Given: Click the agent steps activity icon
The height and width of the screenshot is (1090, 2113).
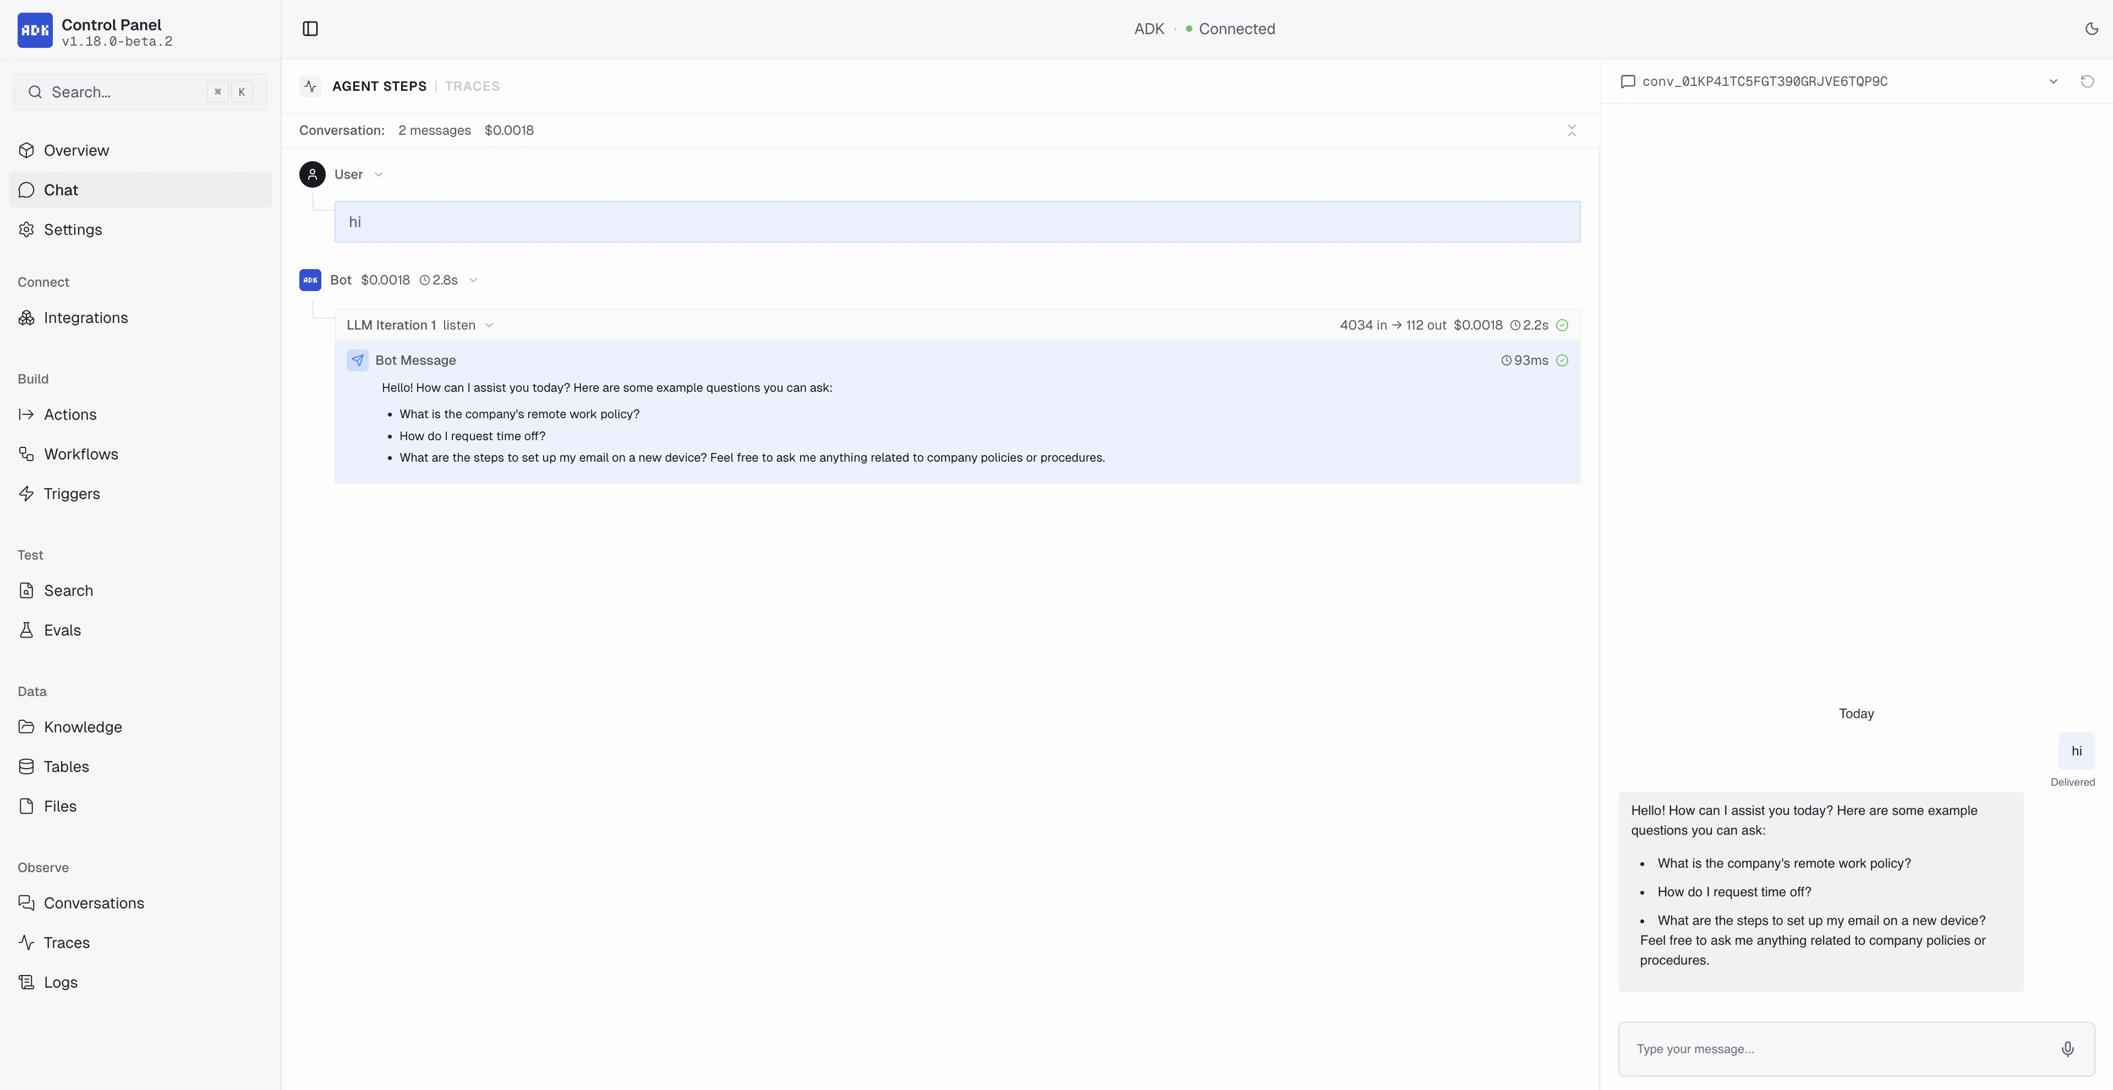Looking at the screenshot, I should 310,86.
